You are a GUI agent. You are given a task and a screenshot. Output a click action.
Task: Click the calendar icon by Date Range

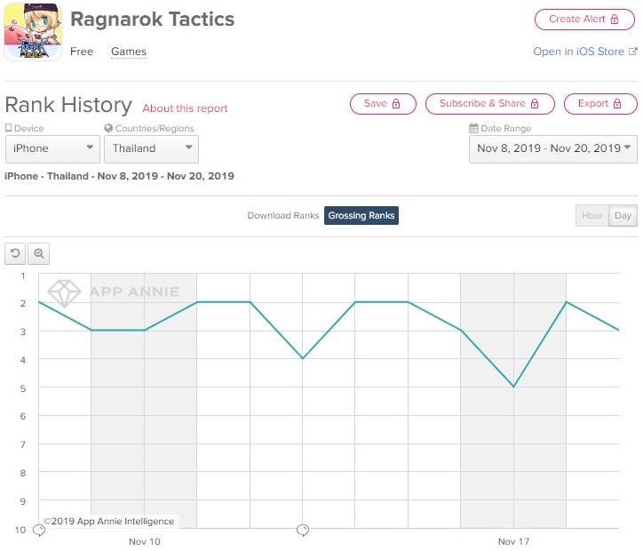pos(473,128)
